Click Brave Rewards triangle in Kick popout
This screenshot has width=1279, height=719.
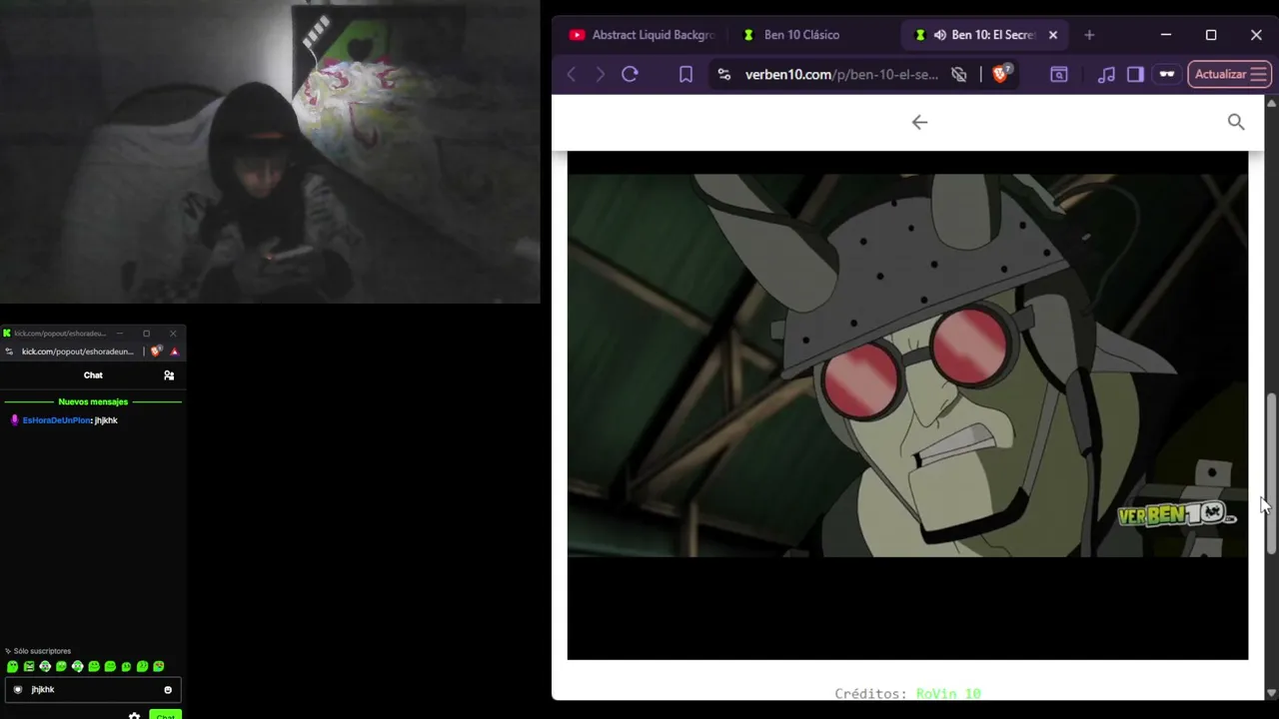click(174, 352)
